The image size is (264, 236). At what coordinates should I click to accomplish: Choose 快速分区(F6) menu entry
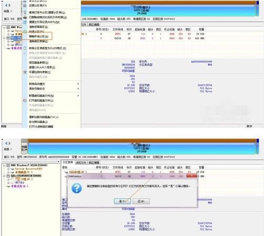click(x=37, y=32)
